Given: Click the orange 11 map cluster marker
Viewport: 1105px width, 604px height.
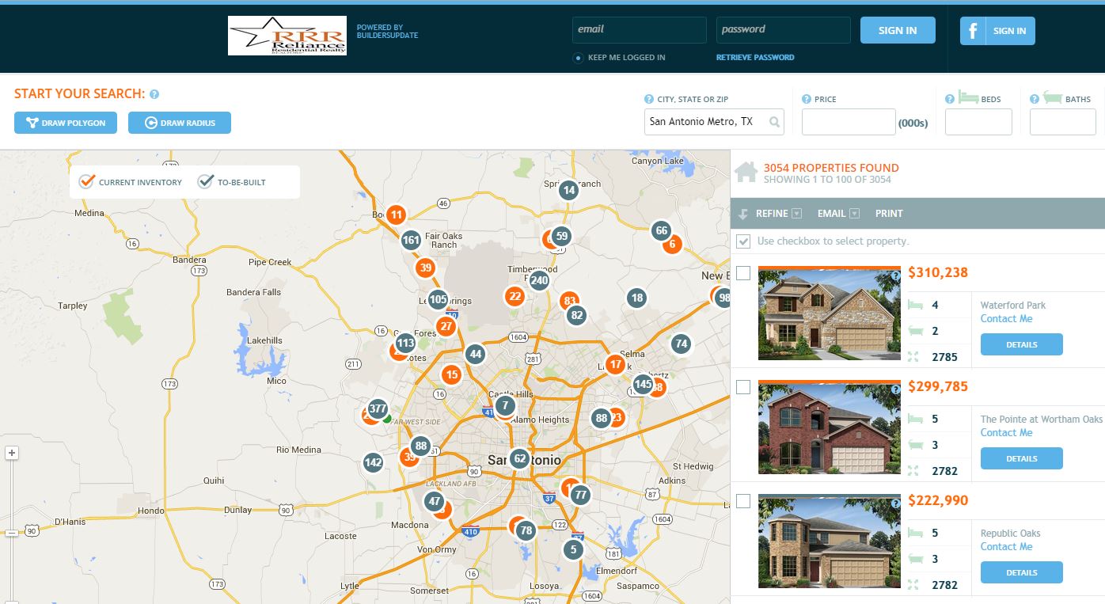Looking at the screenshot, I should point(397,215).
